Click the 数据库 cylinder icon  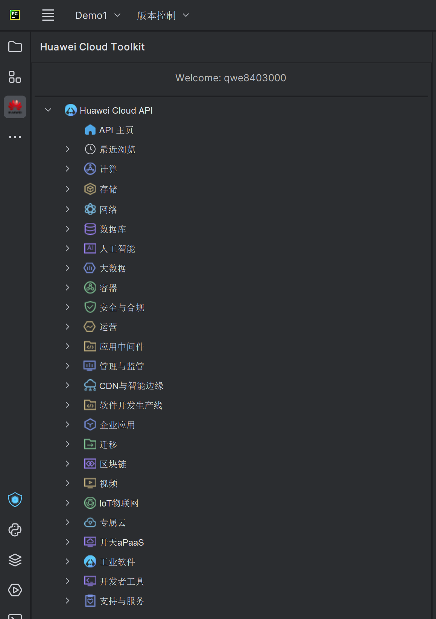pos(90,229)
